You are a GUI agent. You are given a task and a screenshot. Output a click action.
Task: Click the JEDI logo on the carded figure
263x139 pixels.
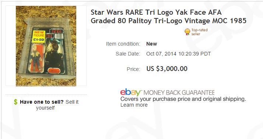[x=57, y=31]
